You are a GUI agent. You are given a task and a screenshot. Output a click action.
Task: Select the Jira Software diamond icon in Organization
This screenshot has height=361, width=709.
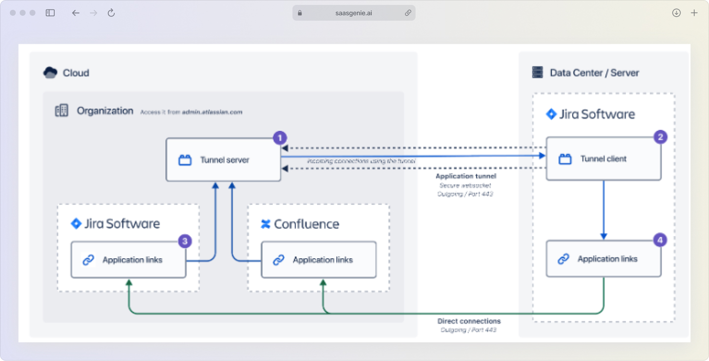pyautogui.click(x=76, y=223)
